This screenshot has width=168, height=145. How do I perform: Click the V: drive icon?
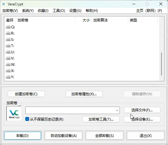pyautogui.click(x=8, y=58)
